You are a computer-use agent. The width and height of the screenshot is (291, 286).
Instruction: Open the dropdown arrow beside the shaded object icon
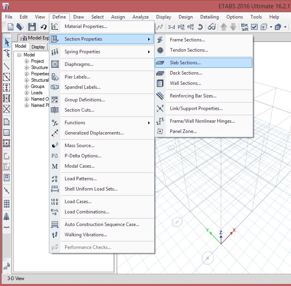coord(285,27)
